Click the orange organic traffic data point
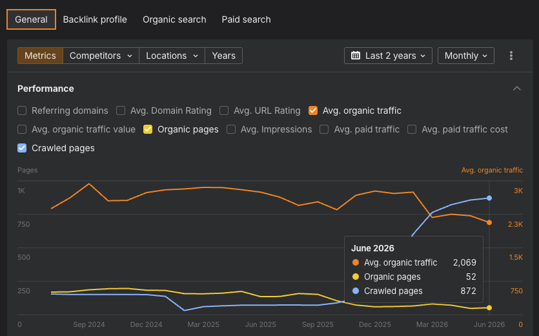 click(x=489, y=222)
